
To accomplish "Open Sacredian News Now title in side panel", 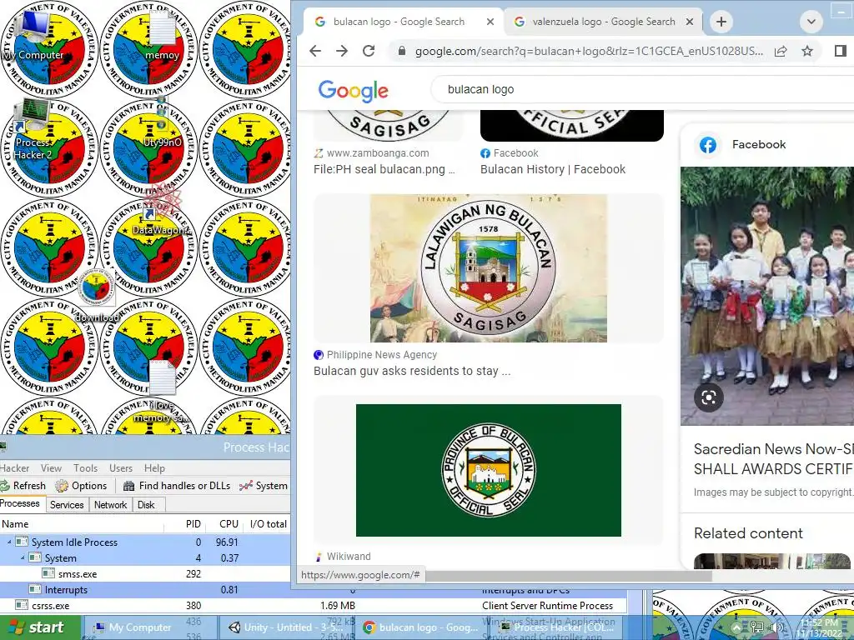I will pyautogui.click(x=773, y=459).
